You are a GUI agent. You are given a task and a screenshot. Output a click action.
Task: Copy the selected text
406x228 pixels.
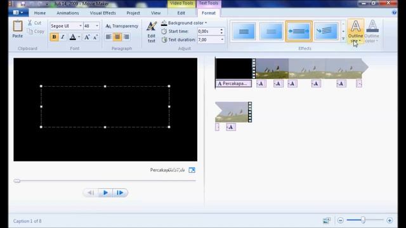[36, 32]
